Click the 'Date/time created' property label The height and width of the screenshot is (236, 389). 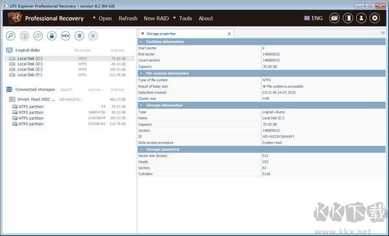[152, 93]
